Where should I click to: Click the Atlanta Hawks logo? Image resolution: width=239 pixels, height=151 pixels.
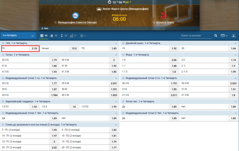pos(164,16)
